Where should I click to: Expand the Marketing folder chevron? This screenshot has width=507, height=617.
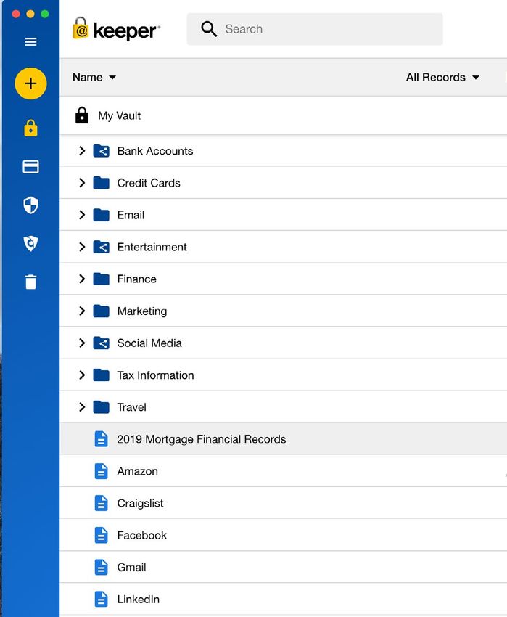(82, 311)
